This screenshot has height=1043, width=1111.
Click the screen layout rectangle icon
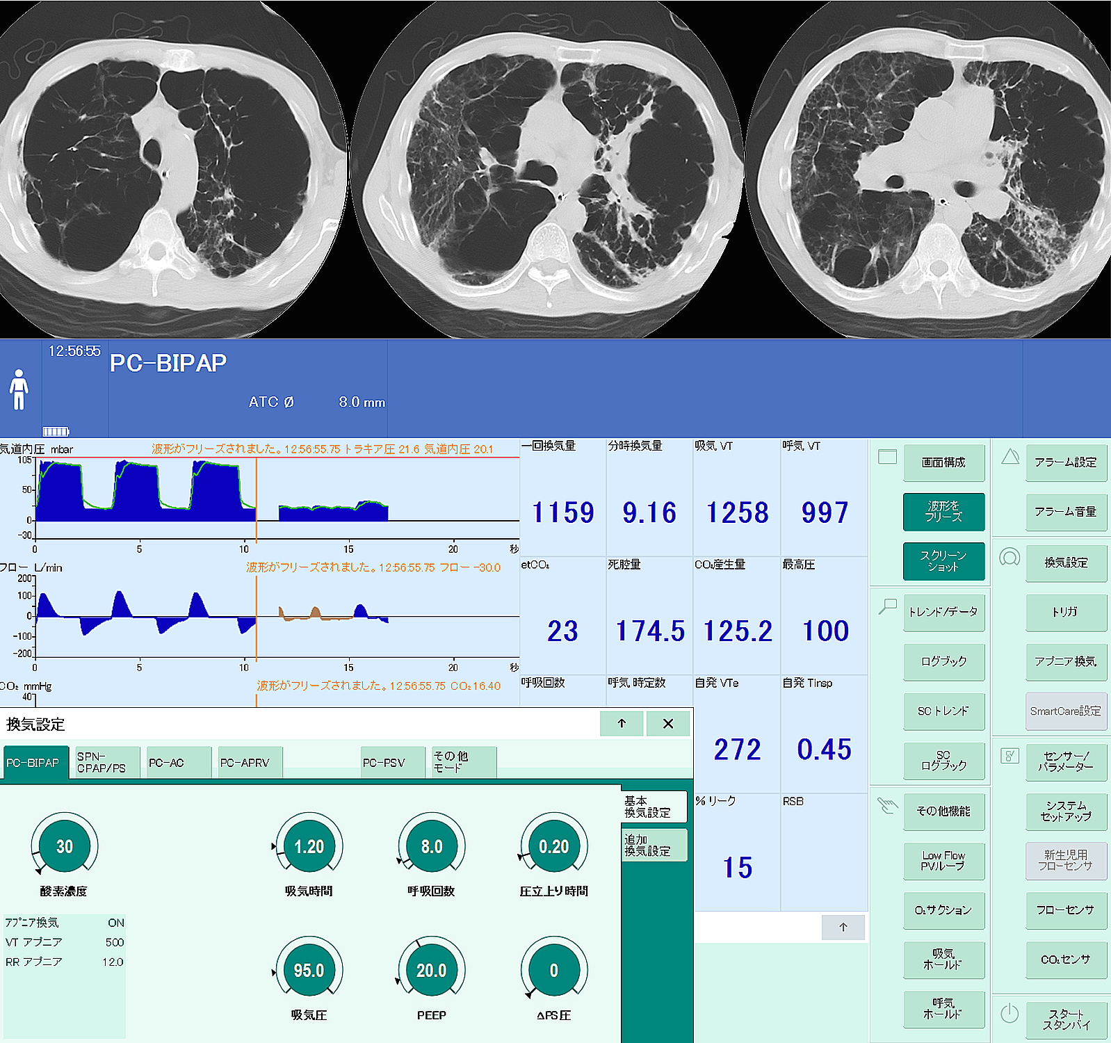click(887, 457)
